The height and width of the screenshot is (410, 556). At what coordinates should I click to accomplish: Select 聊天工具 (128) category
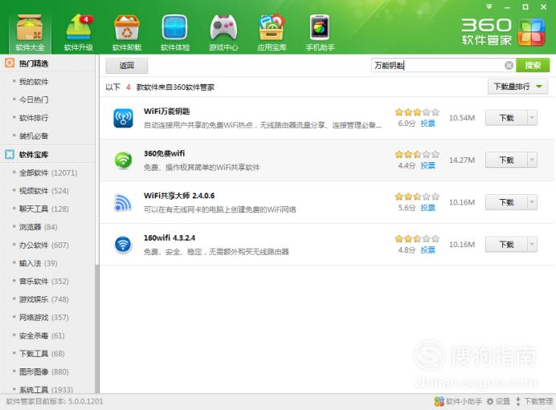43,209
